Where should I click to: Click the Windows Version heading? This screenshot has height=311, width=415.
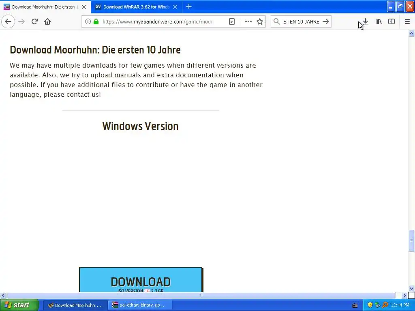[x=140, y=126]
